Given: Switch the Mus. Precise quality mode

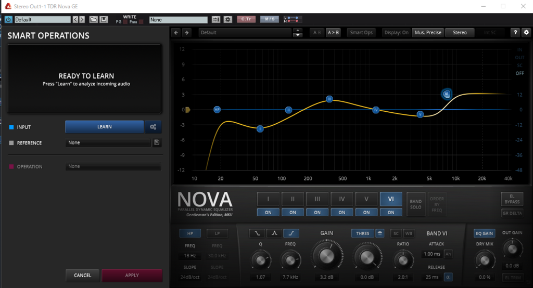Looking at the screenshot, I should (x=428, y=33).
